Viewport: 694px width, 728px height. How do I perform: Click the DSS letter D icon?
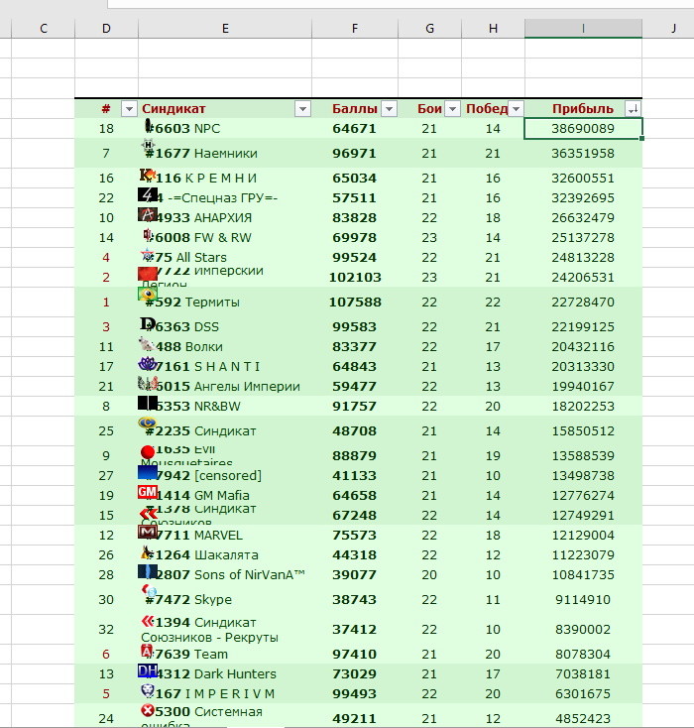click(147, 323)
